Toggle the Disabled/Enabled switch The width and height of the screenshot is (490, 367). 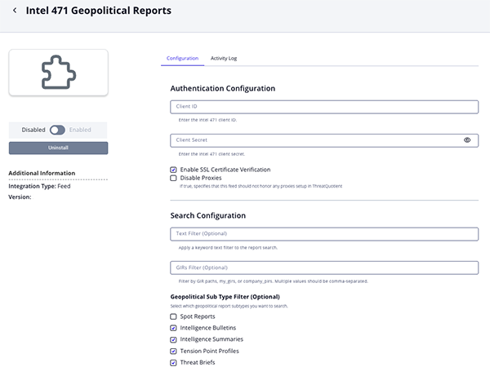point(57,130)
